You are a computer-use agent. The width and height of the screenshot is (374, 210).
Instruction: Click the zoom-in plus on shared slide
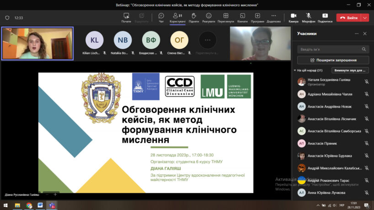click(x=55, y=194)
